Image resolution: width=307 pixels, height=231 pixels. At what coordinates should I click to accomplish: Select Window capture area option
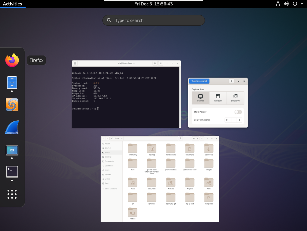point(218,98)
